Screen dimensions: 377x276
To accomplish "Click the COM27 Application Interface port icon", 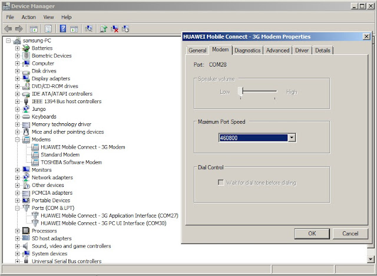I will point(35,216).
